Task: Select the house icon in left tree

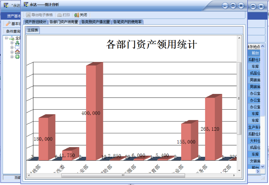Action: (17, 52)
